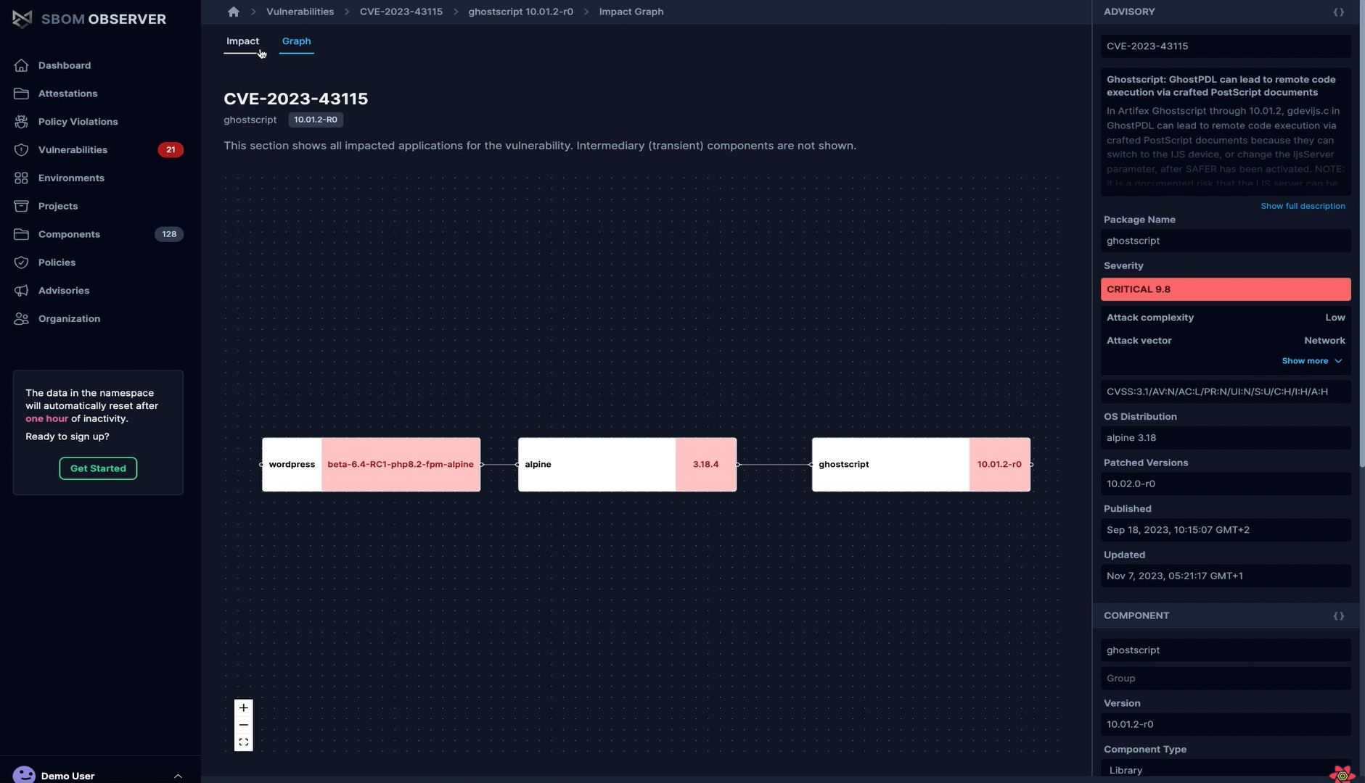View Advisory raw JSON braces icon
Viewport: 1365px width, 783px height.
tap(1339, 12)
